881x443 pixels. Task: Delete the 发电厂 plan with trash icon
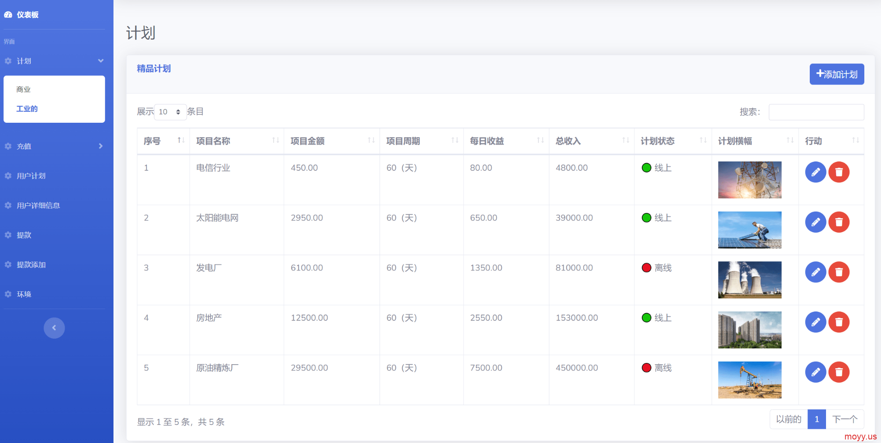(x=839, y=272)
